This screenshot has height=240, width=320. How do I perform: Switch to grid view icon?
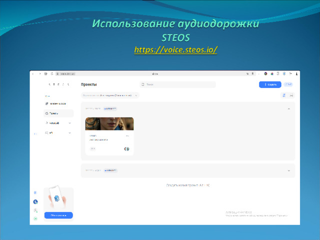[284, 95]
